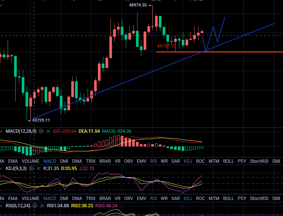The image size is (283, 216).
Task: Select StochRSI in tab row beneath MACD panel
Action: coord(259,161)
